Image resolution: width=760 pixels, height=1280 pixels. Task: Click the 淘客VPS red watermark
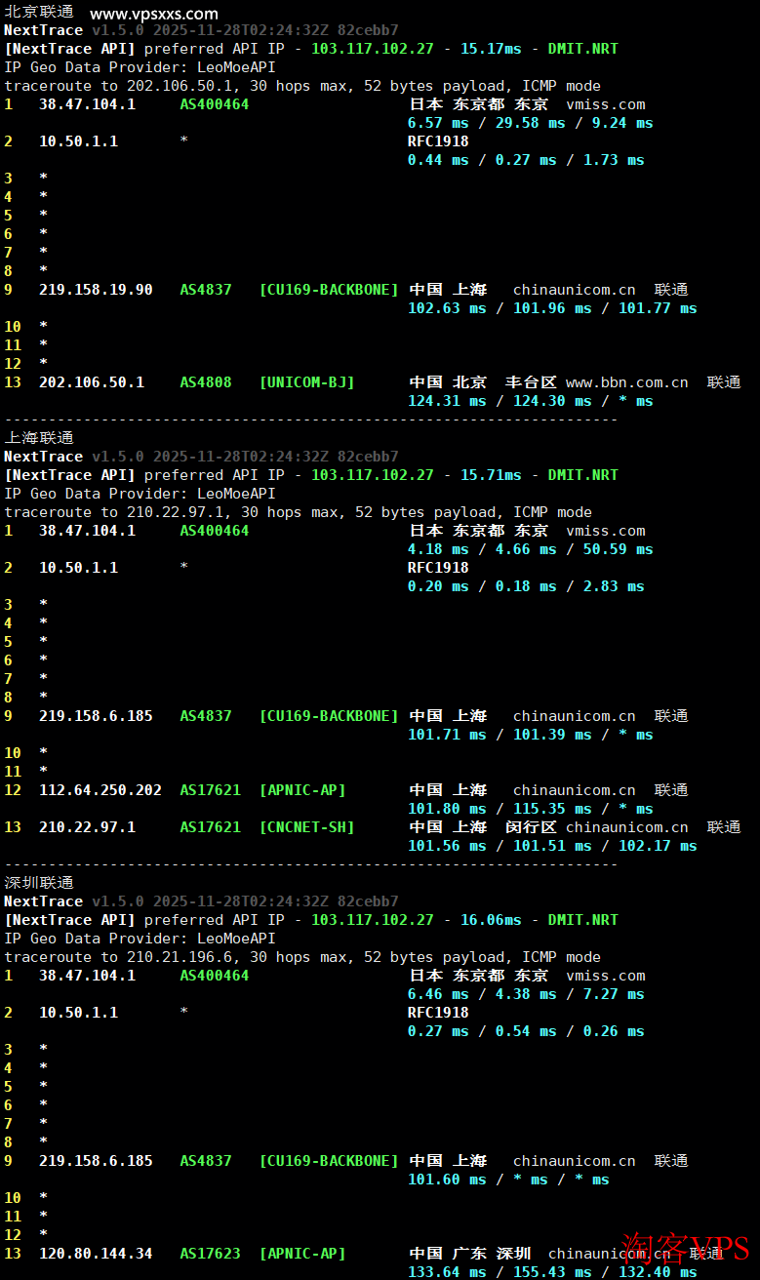tap(686, 1248)
